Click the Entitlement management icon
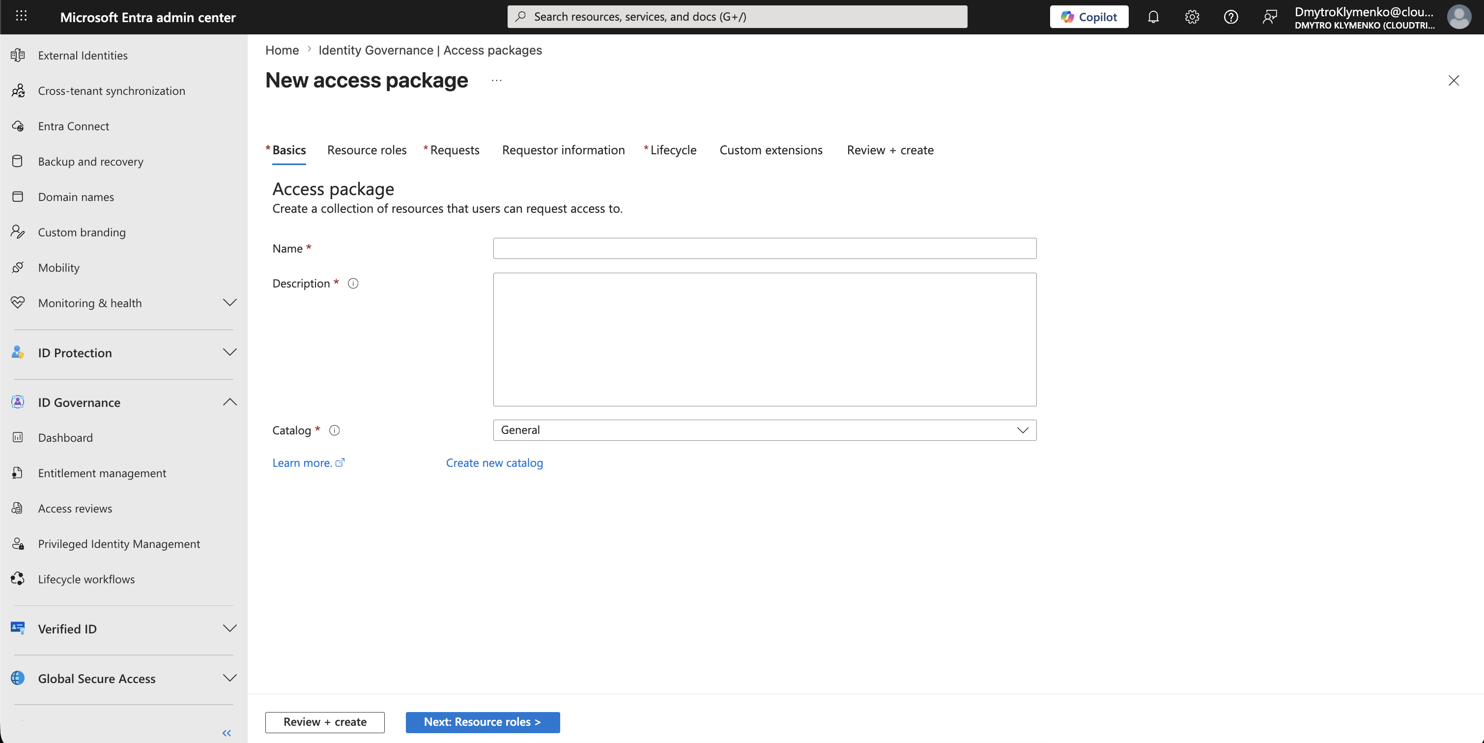 click(18, 473)
